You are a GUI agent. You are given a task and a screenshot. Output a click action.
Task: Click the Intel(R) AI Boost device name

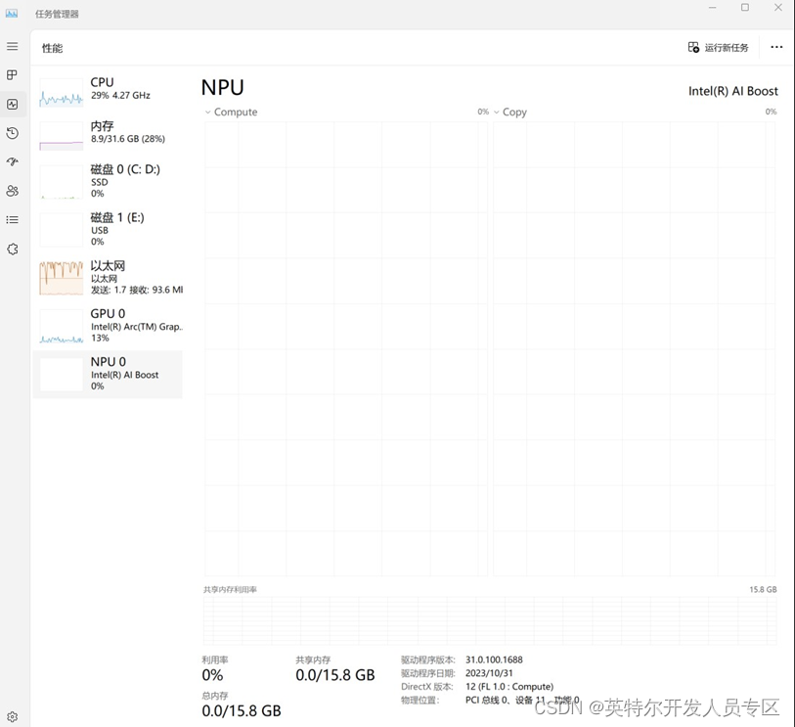(733, 91)
